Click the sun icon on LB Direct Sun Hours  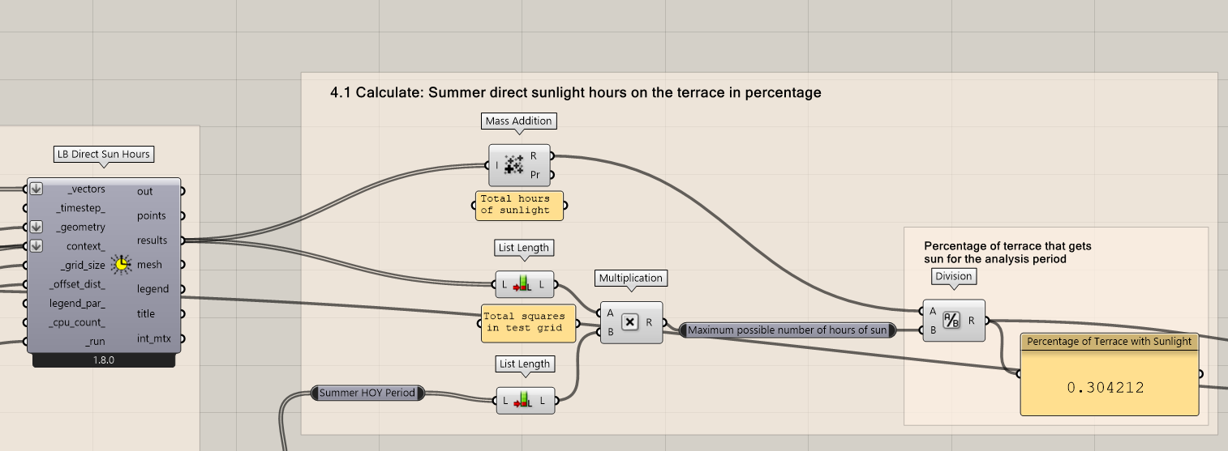pyautogui.click(x=120, y=265)
